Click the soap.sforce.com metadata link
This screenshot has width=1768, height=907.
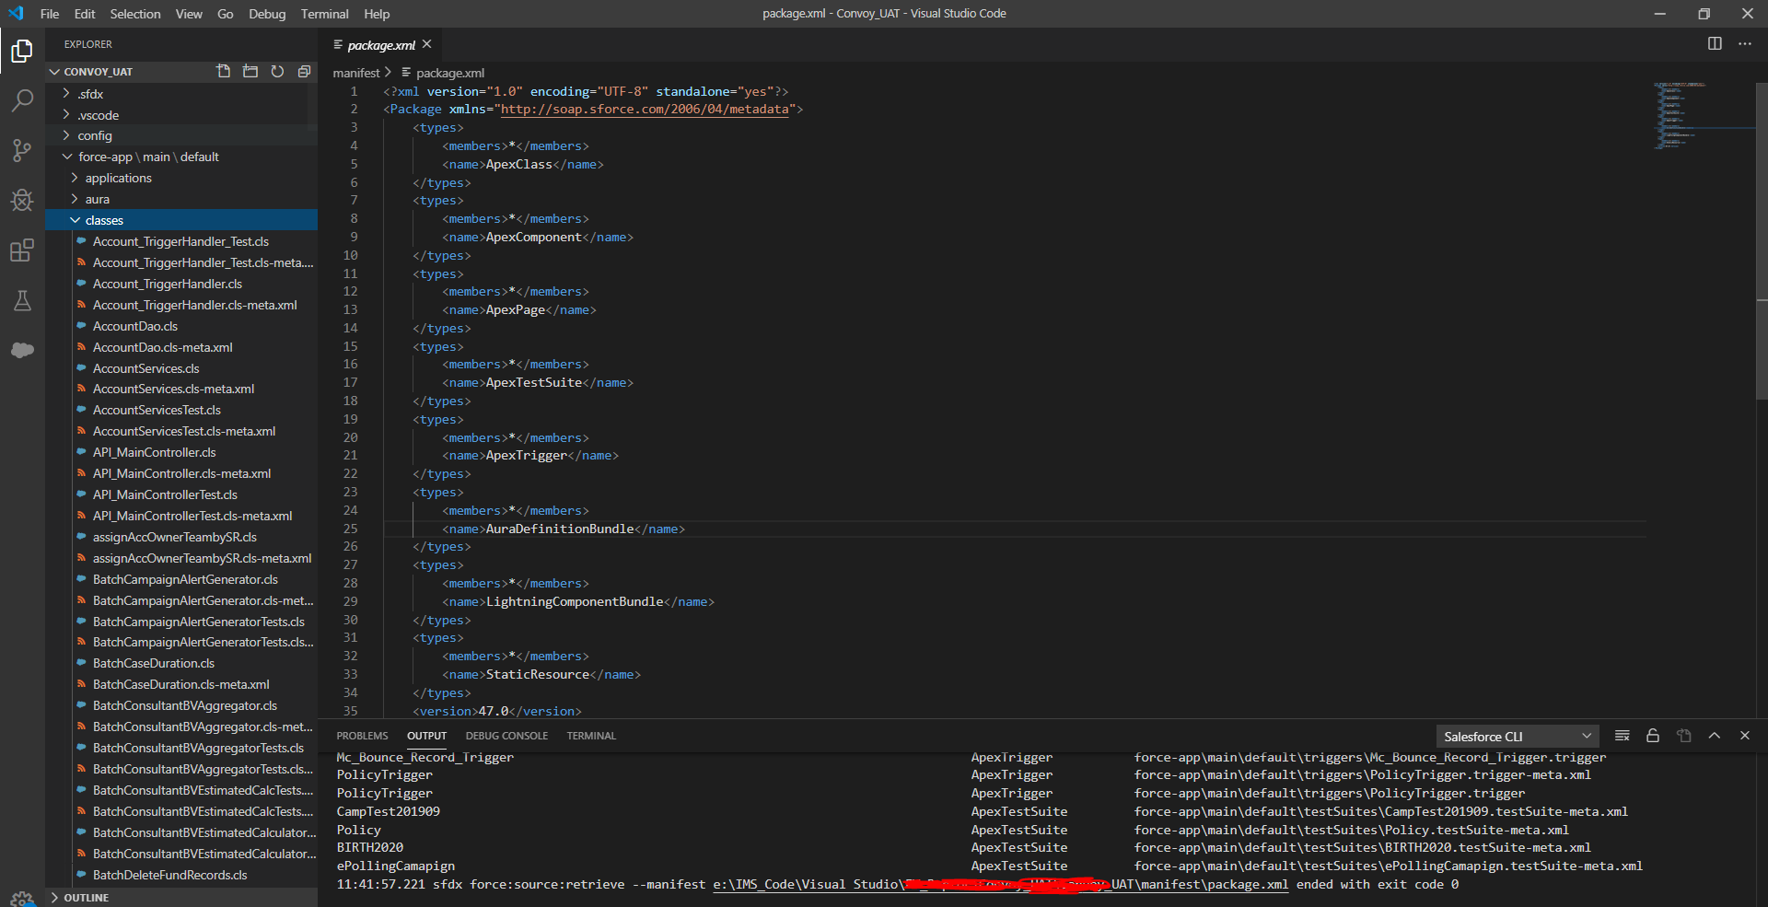647,109
